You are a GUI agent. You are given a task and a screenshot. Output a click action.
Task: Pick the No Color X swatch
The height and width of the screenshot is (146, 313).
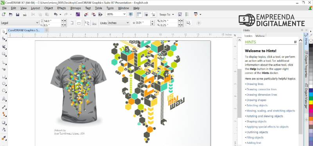click(x=311, y=42)
